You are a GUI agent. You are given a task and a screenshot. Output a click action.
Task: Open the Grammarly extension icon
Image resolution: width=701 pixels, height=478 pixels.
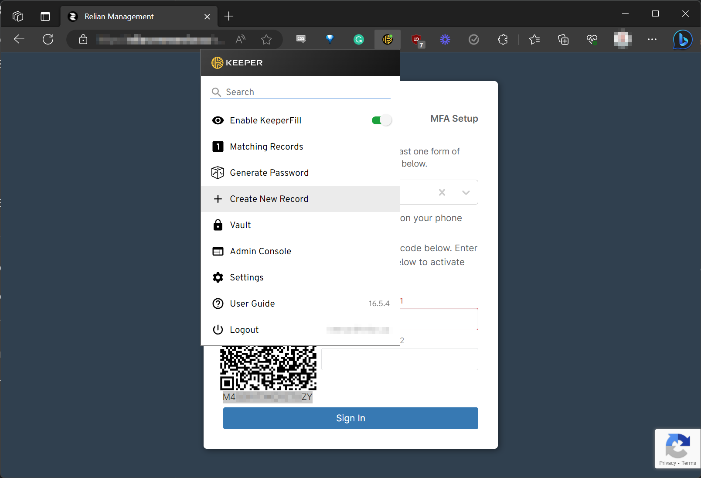[x=358, y=40]
